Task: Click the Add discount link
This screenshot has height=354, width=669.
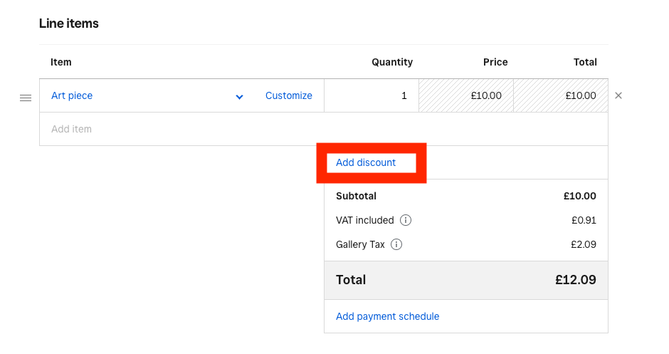Action: [366, 162]
